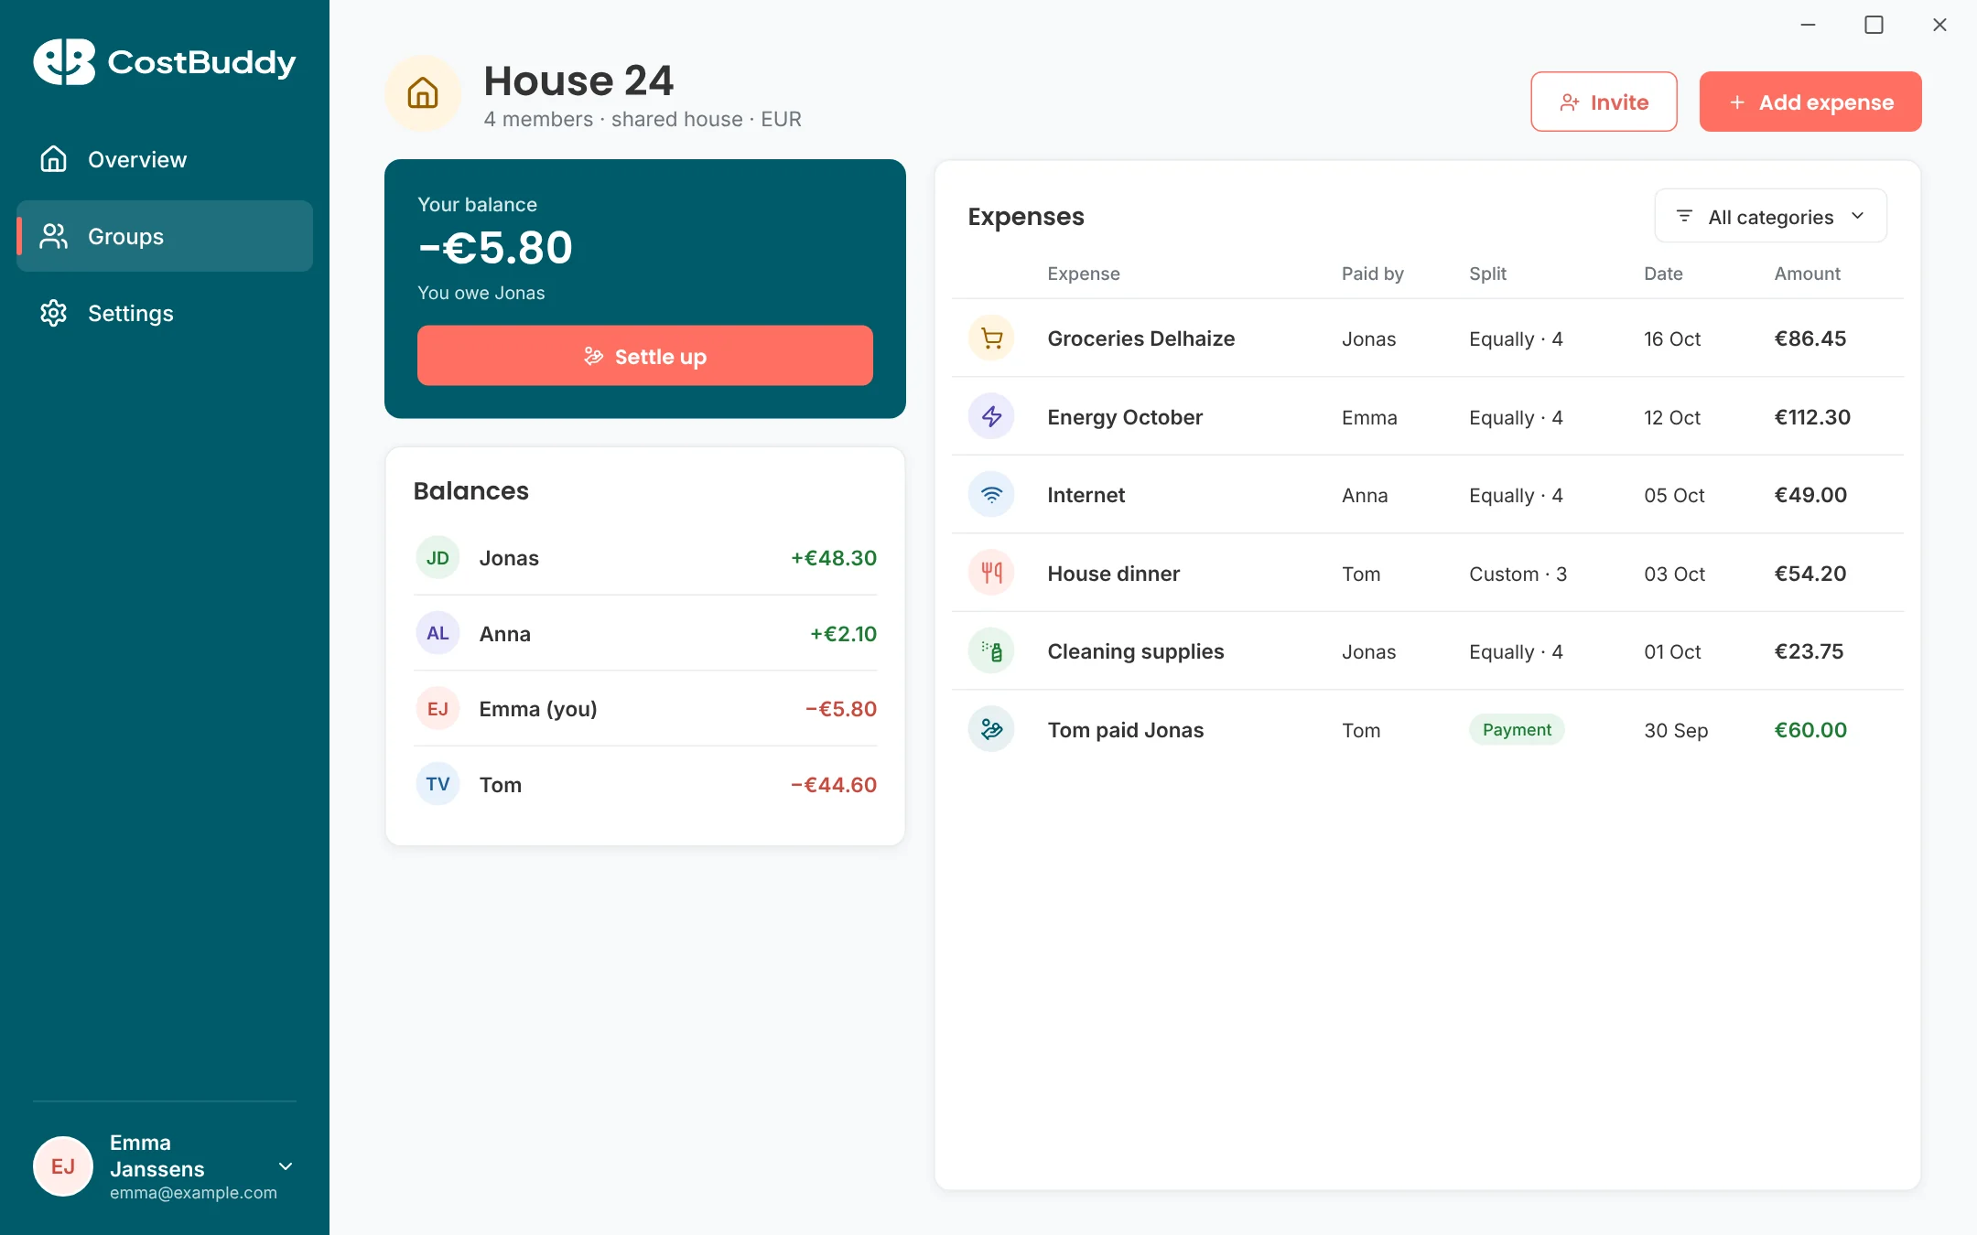Select the €60.00 payment amount
1977x1235 pixels.
click(1810, 730)
